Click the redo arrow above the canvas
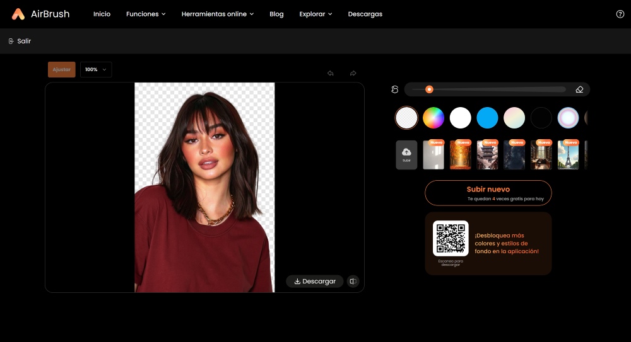Image resolution: width=631 pixels, height=342 pixels. click(353, 73)
